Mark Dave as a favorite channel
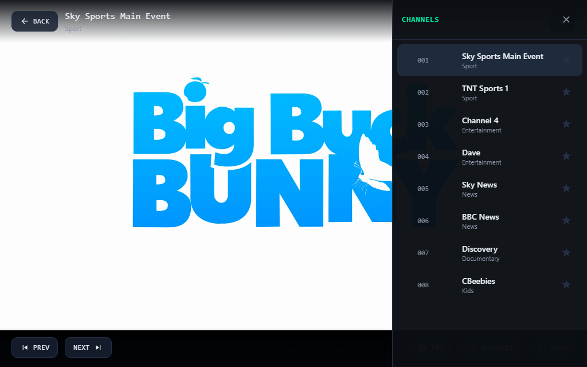The width and height of the screenshot is (587, 367). click(566, 156)
